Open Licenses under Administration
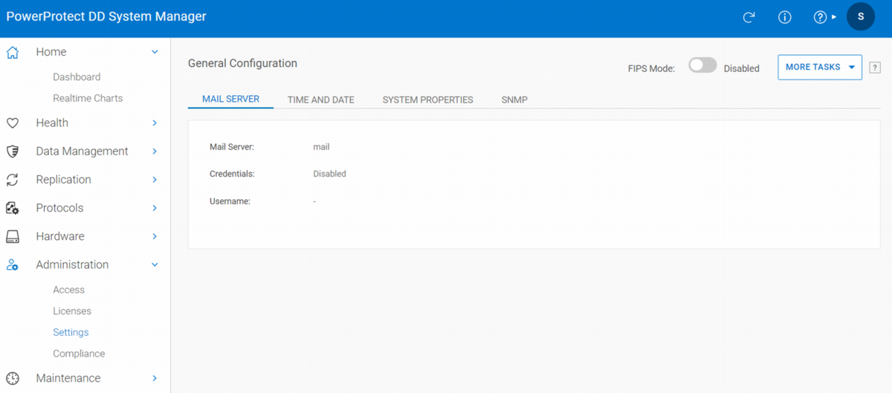 click(x=72, y=311)
